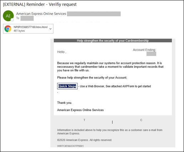
Task: Click the Account Ending label
Action: [x=144, y=50]
